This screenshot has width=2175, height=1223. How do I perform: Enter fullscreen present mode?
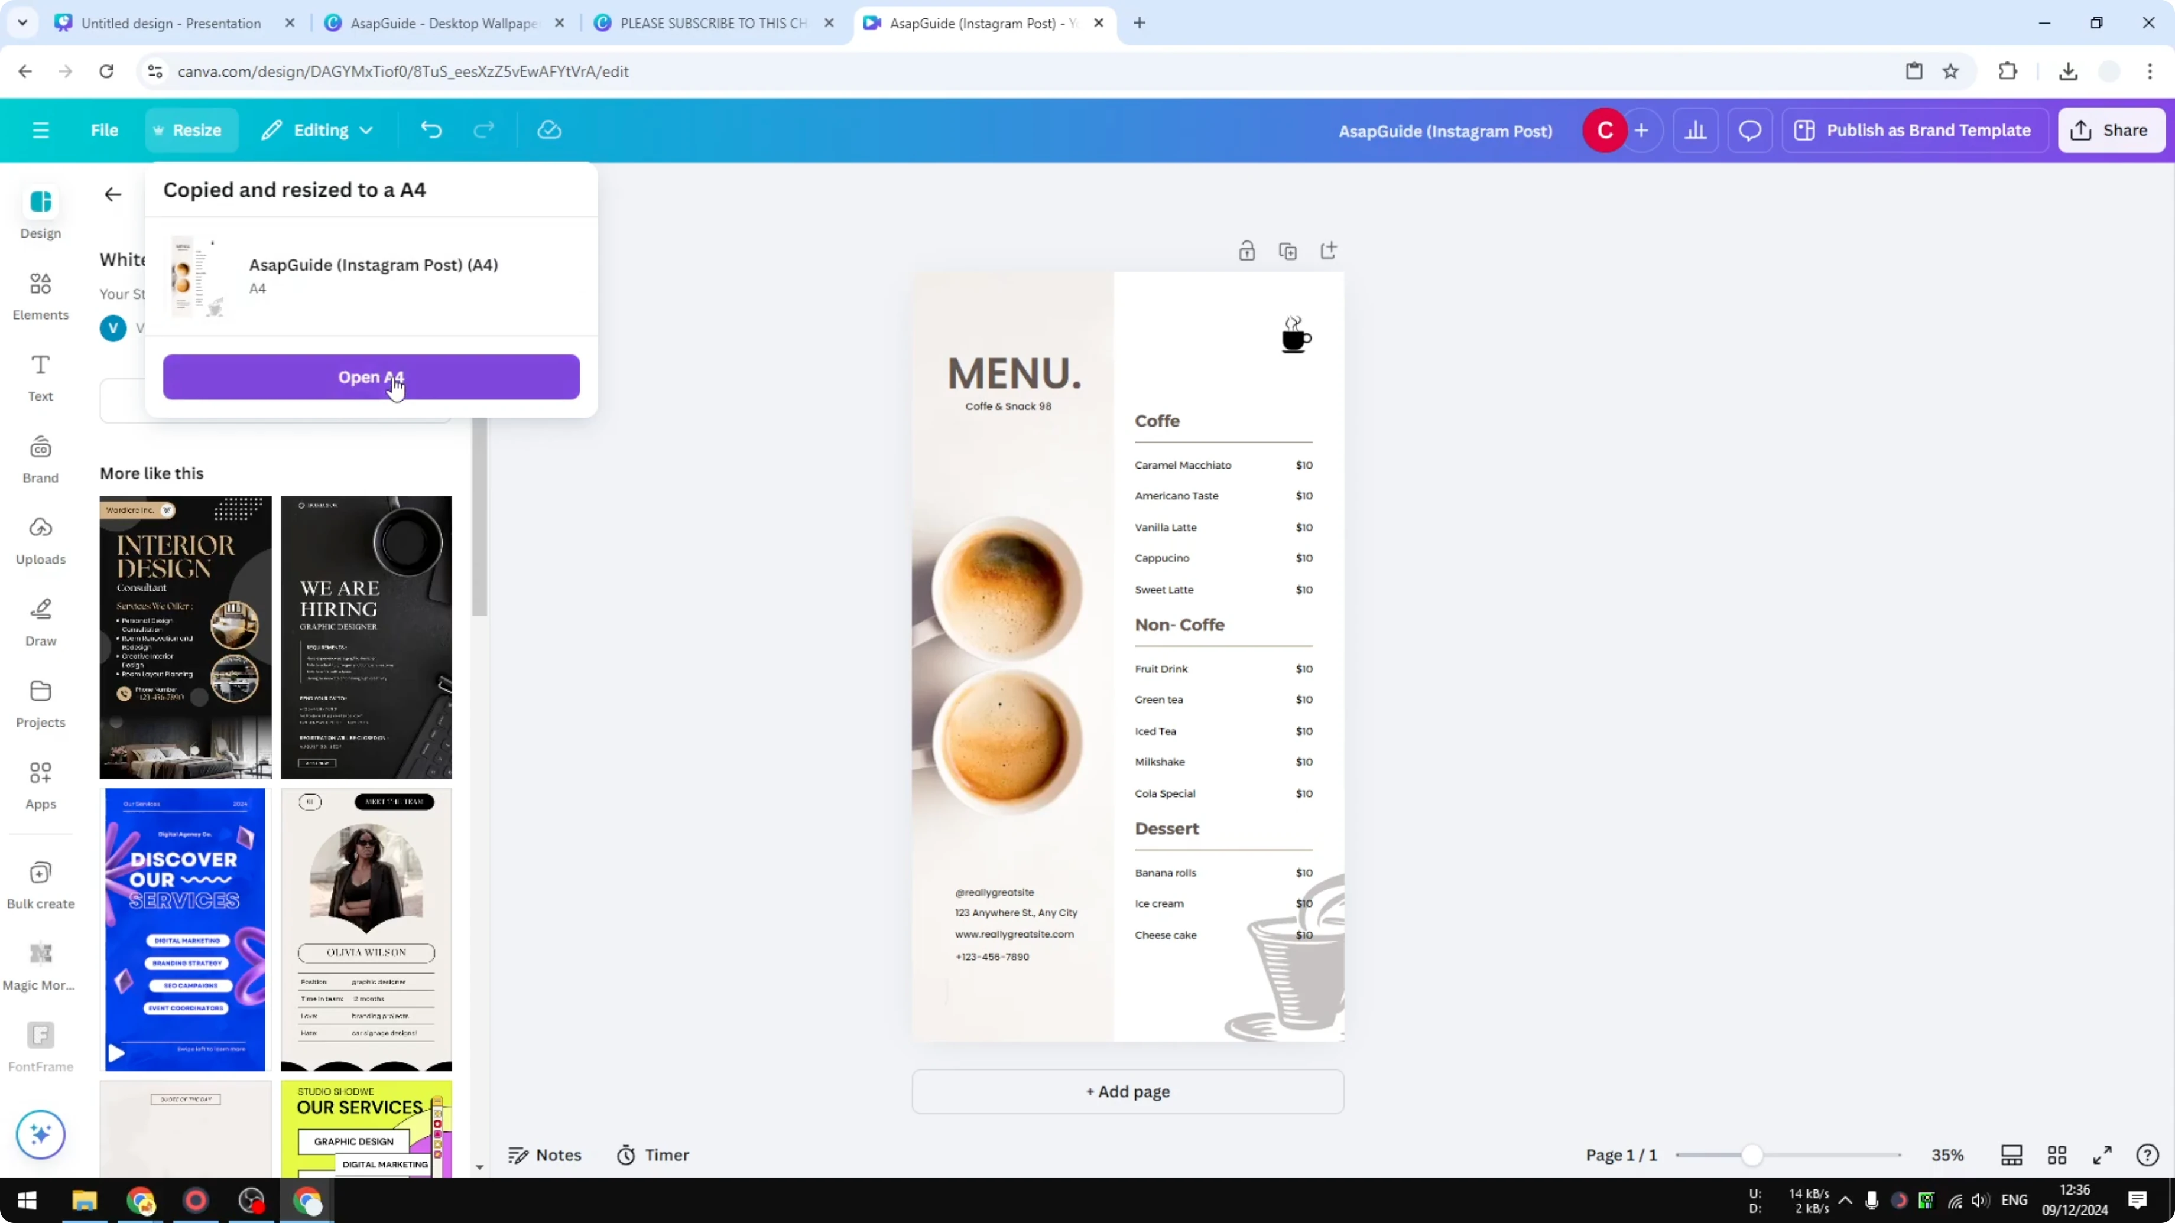click(x=2102, y=1154)
